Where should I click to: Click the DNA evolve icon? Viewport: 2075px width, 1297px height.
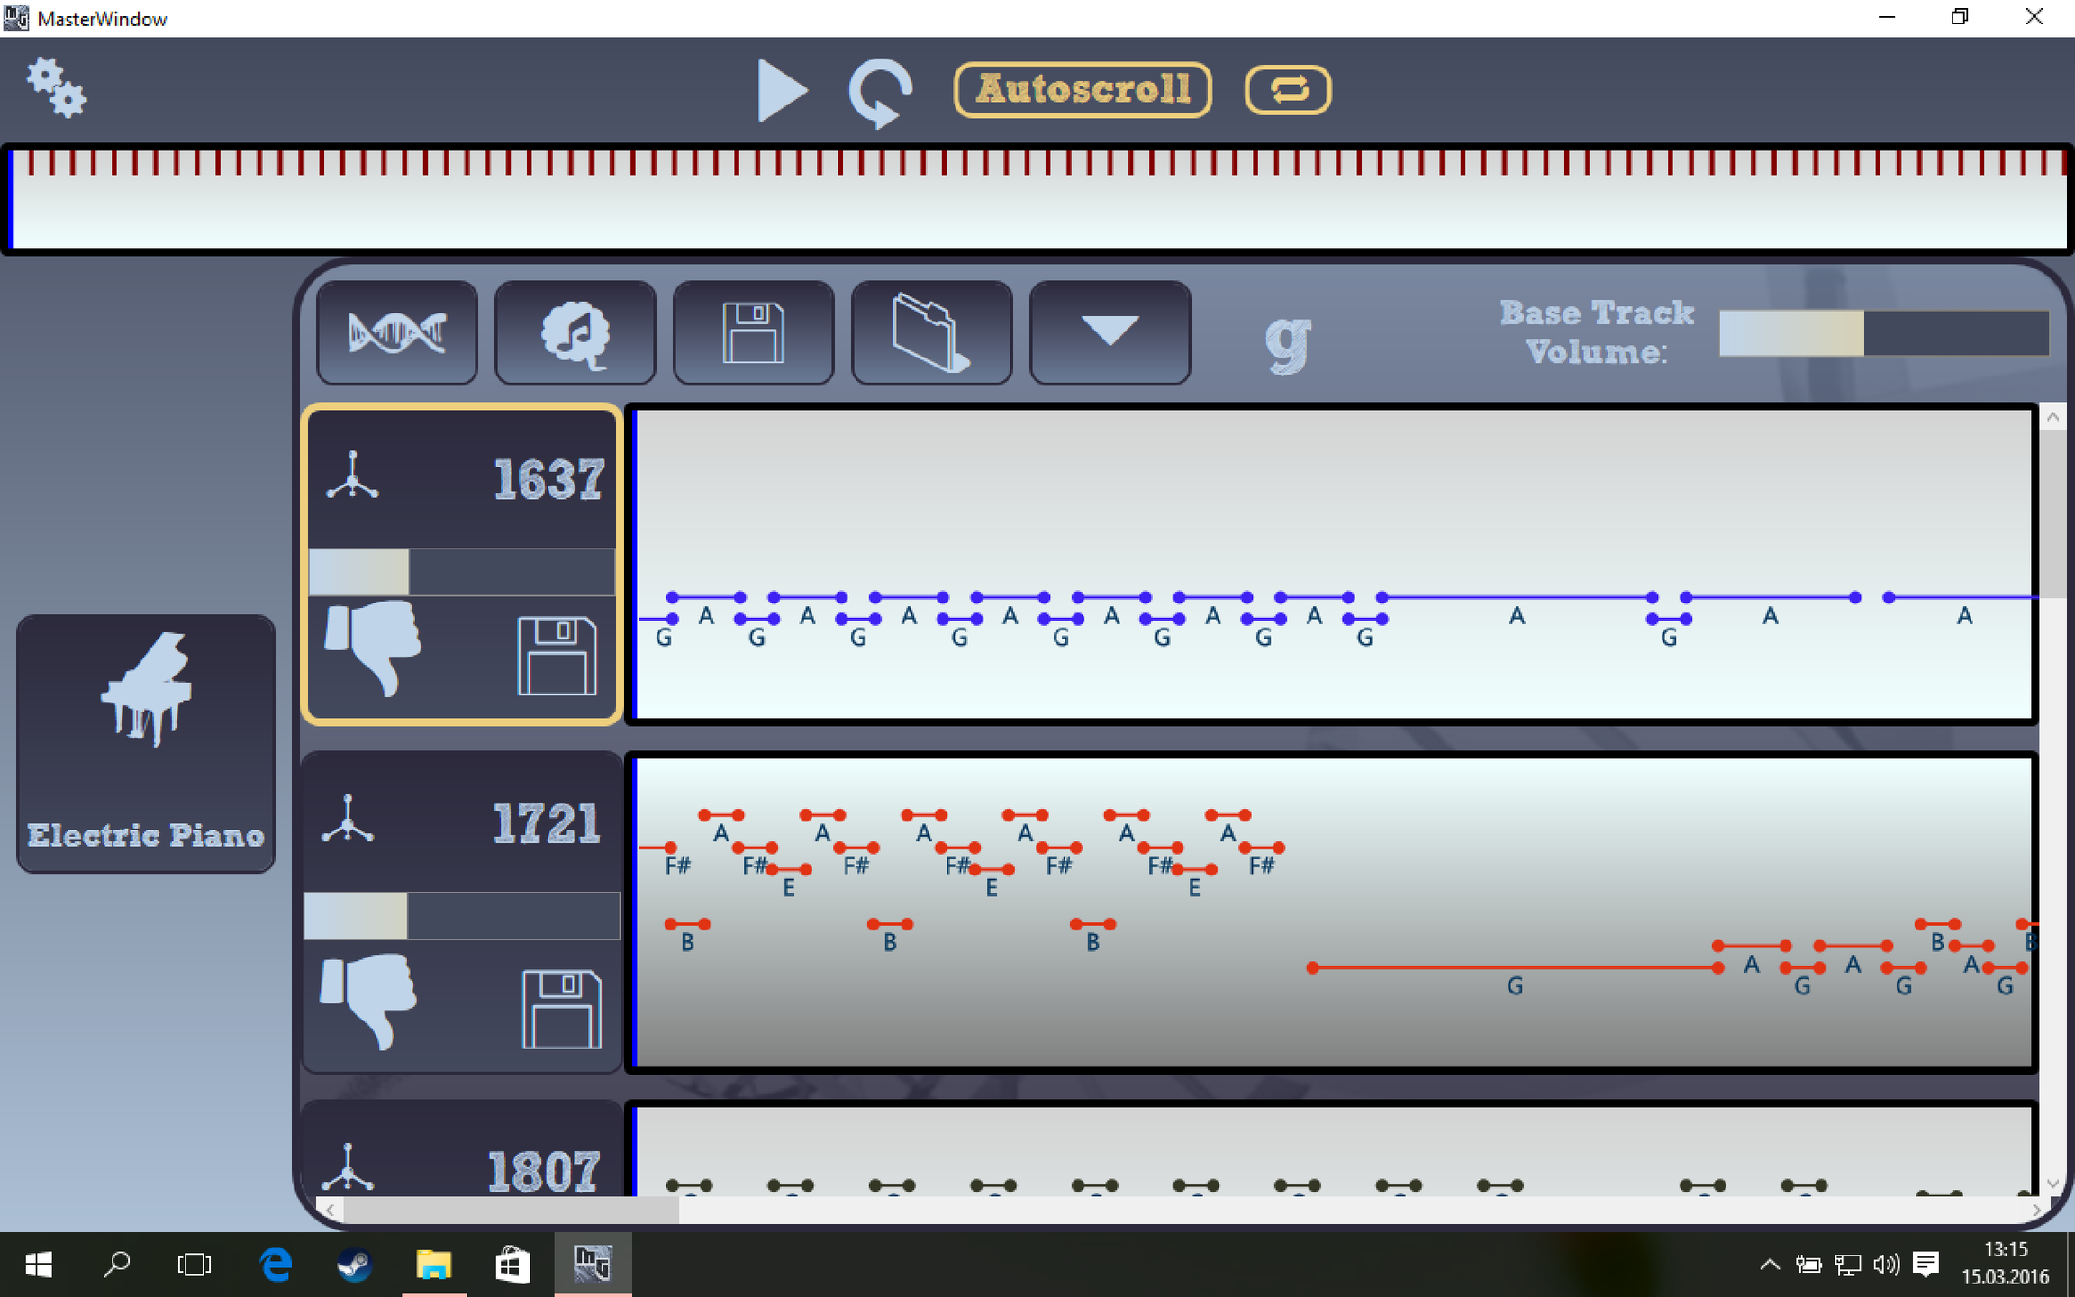tap(396, 333)
